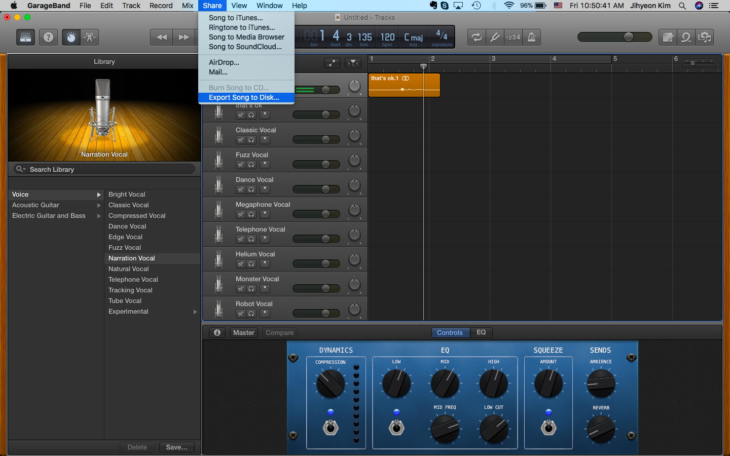Viewport: 730px width, 456px height.
Task: Click the Master button
Action: coord(244,332)
